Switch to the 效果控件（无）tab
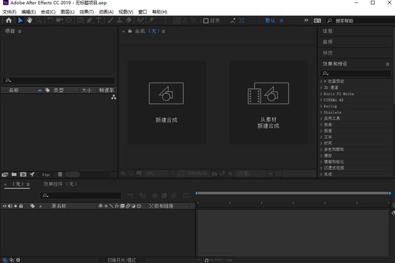The width and height of the screenshot is (395, 263). [60, 184]
